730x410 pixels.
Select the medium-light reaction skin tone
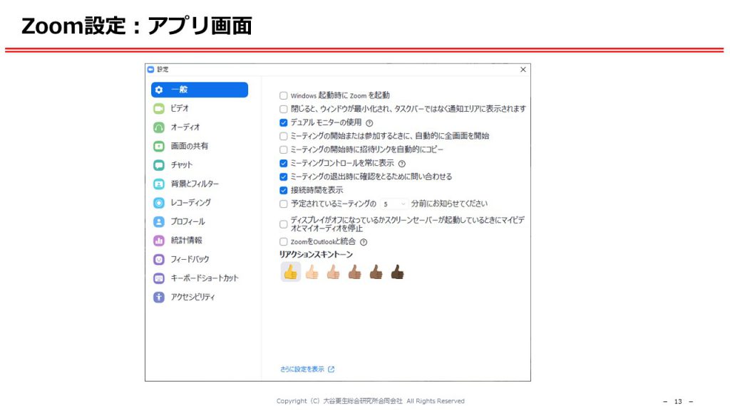pos(334,272)
